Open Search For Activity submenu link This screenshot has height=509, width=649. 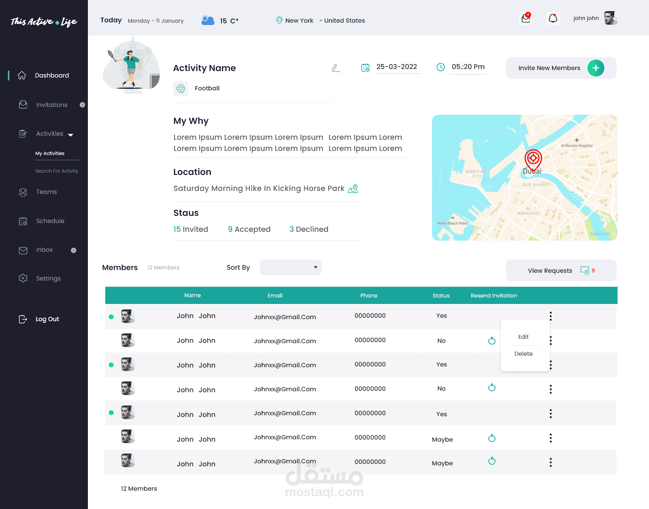(x=57, y=171)
